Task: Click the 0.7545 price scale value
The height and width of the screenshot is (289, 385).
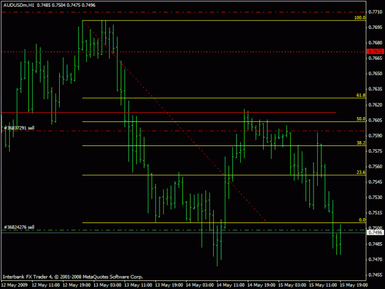Action: point(375,182)
